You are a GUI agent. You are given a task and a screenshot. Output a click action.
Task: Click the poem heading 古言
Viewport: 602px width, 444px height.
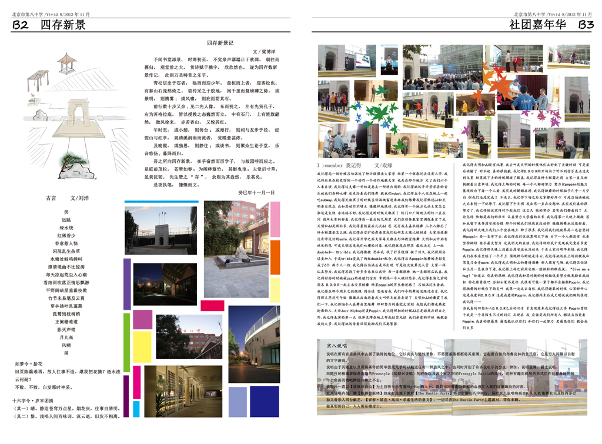point(51,198)
